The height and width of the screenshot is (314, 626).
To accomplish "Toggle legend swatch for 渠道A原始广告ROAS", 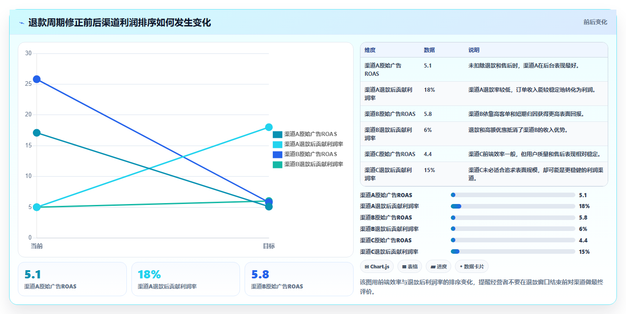I will 277,134.
